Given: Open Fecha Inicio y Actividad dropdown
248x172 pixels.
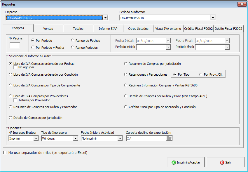Looking at the screenshot, I should (x=120, y=138).
